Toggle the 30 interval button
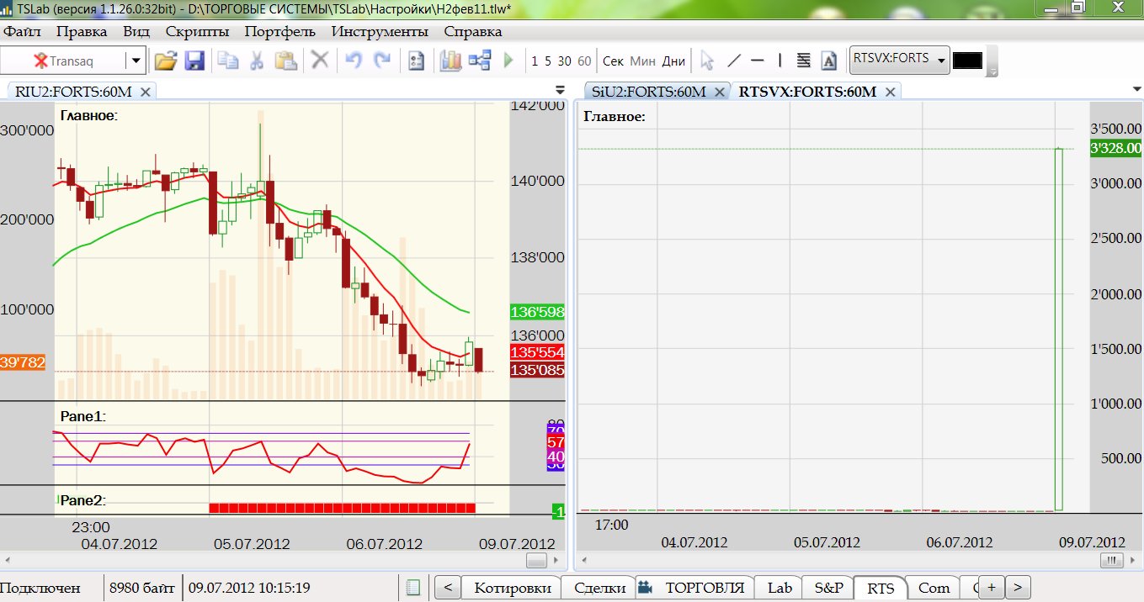 pos(564,61)
